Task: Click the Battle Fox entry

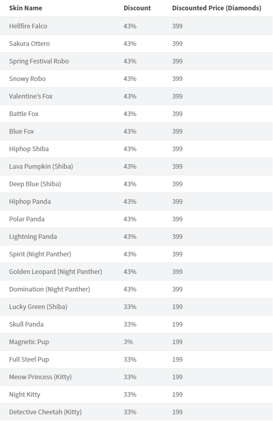Action: coord(24,114)
